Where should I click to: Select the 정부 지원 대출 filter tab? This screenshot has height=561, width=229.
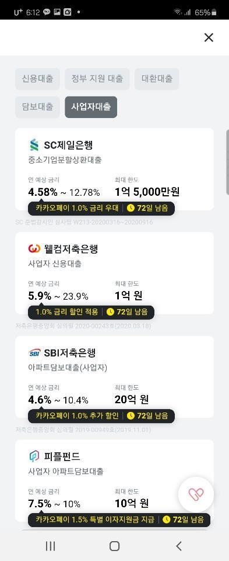pos(97,79)
